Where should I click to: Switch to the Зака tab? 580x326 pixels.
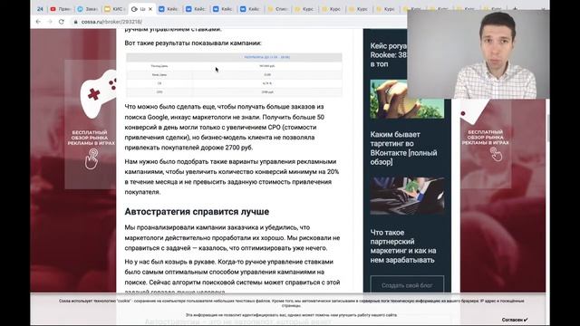(88, 9)
